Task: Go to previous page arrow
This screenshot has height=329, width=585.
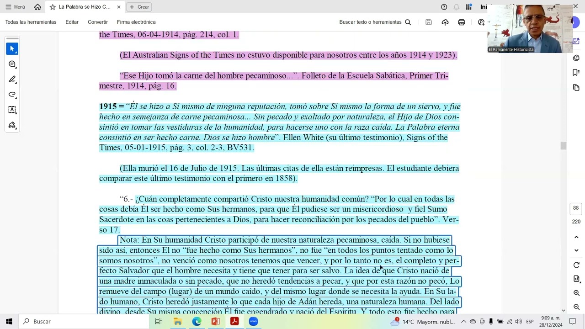Action: (576, 237)
